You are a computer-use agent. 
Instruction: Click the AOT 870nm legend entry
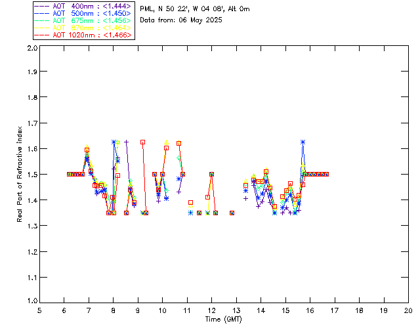[x=83, y=28]
